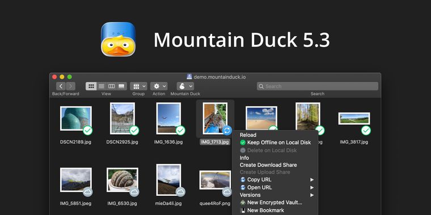
Task: Click the IMG_6530.jpg file name
Action: 122,204
